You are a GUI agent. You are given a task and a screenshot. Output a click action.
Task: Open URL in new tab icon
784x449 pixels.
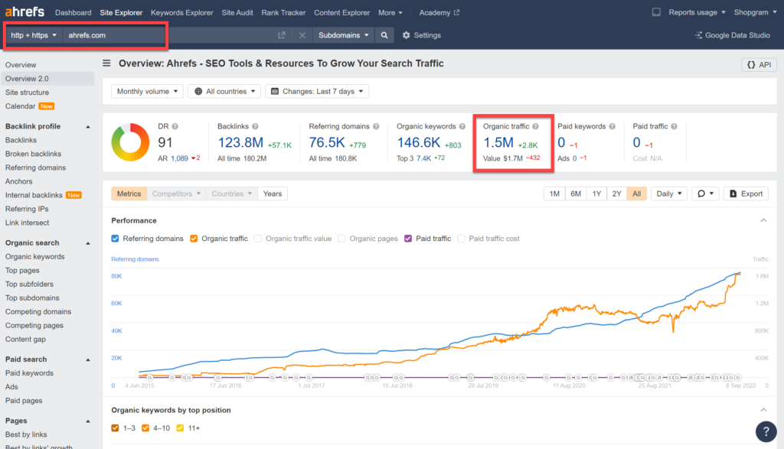tap(282, 35)
